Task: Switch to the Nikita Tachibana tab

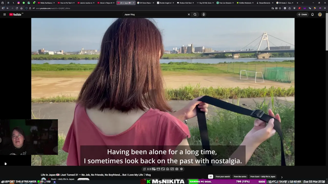Action: [x=46, y=3]
